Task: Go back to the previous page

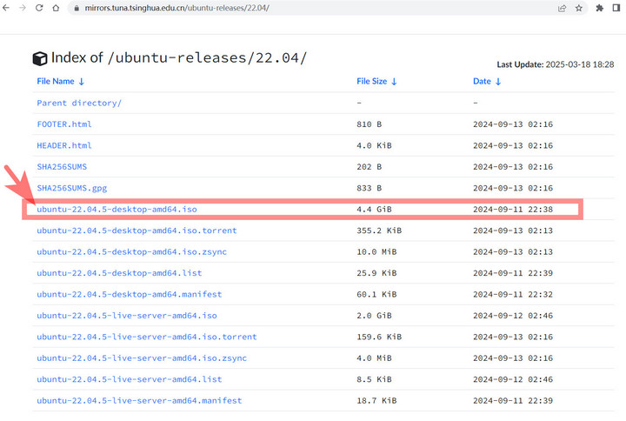Action: (x=6, y=8)
